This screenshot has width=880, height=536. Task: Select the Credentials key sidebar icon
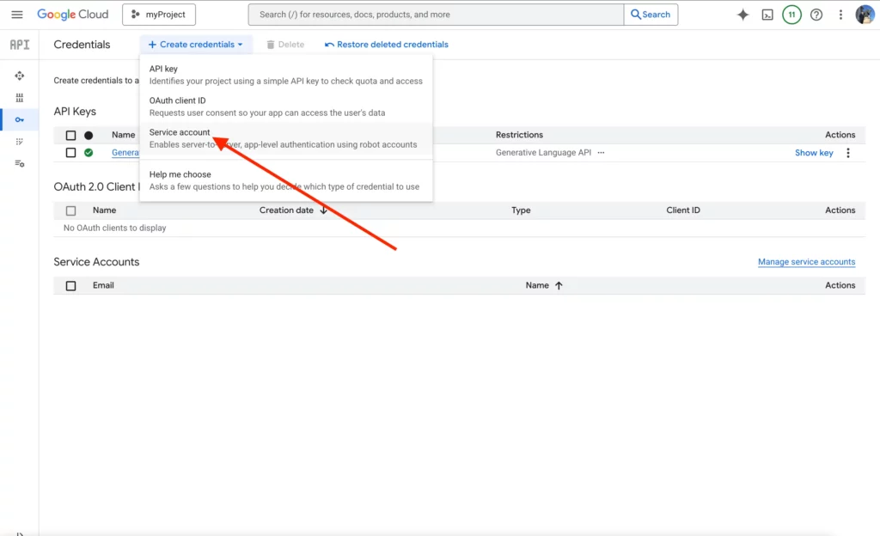coord(20,119)
